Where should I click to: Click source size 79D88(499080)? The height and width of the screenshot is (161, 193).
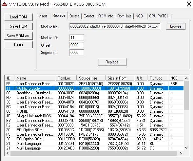[x=91, y=116]
